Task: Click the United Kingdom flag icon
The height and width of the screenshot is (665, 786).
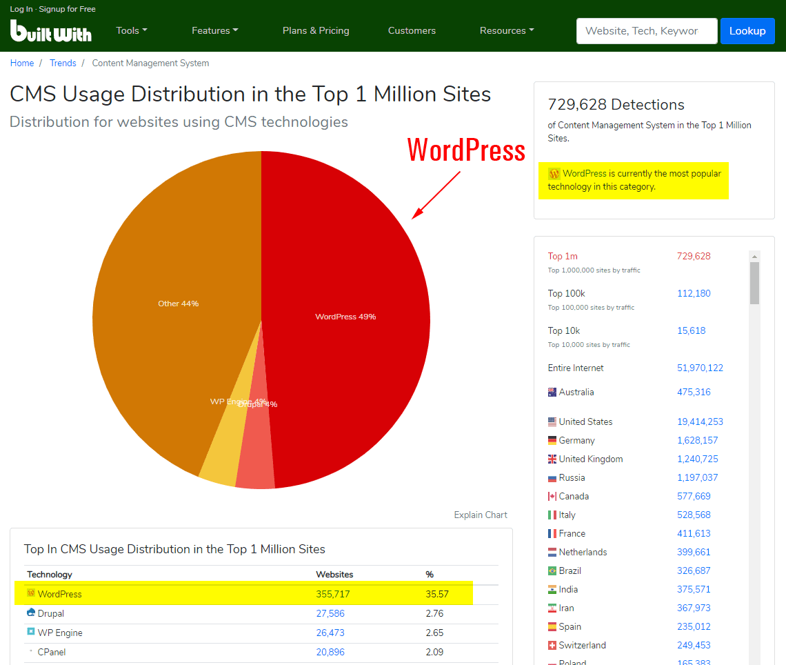Action: [552, 459]
